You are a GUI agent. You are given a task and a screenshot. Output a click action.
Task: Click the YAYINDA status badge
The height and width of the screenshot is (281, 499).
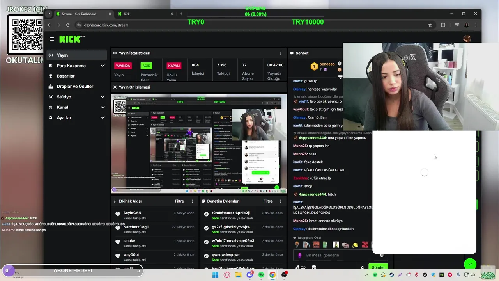tap(123, 66)
